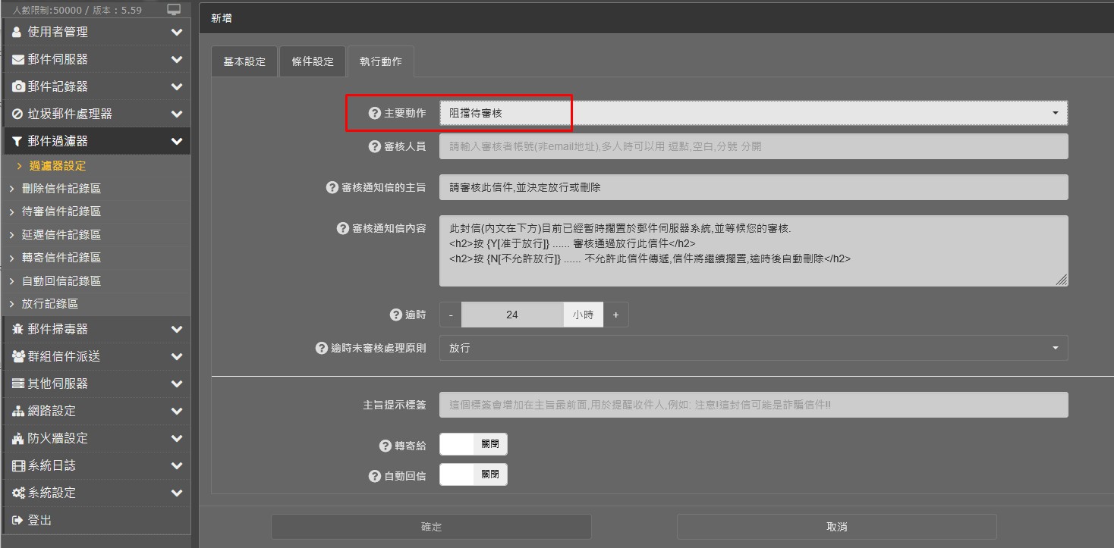Enable the 自動回信 switch
This screenshot has height=548, width=1114.
[473, 474]
